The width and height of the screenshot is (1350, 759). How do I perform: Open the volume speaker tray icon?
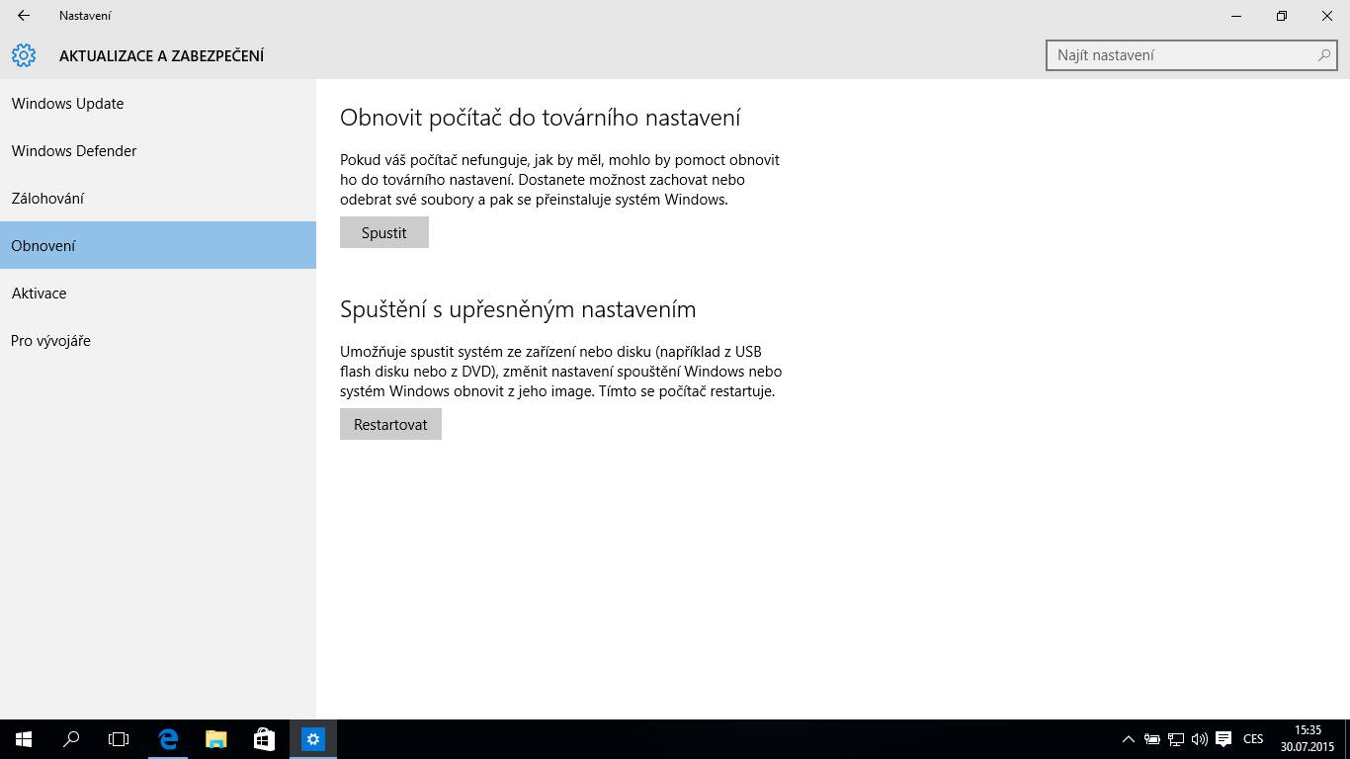tap(1200, 739)
